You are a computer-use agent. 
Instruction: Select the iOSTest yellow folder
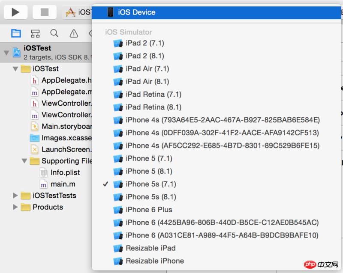[x=40, y=69]
